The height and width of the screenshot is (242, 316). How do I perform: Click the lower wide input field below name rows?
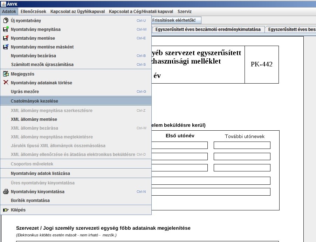[211, 192]
